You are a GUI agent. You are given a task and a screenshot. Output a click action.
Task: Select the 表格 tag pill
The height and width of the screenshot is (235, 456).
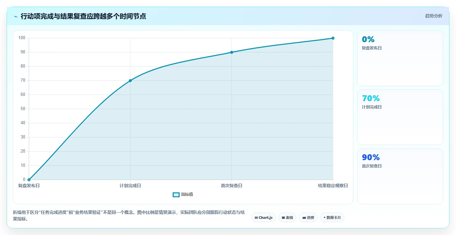pos(287,218)
